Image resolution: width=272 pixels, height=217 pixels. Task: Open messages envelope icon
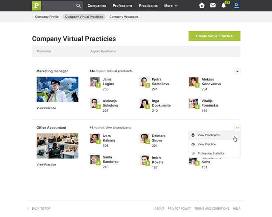point(213,6)
